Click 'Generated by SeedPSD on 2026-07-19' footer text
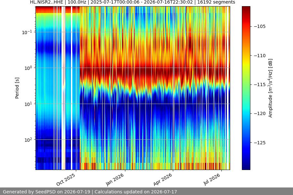The width and height of the screenshot is (293, 195). pyautogui.click(x=47, y=192)
